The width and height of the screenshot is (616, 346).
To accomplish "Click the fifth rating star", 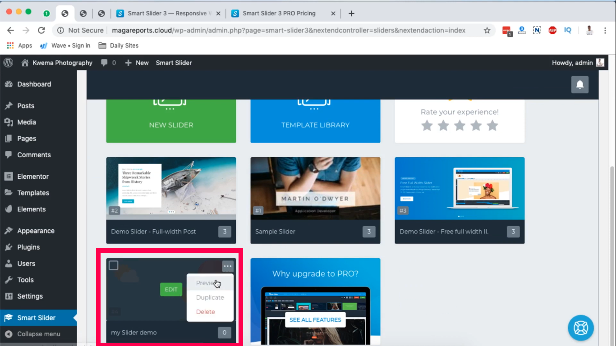I will click(x=492, y=125).
